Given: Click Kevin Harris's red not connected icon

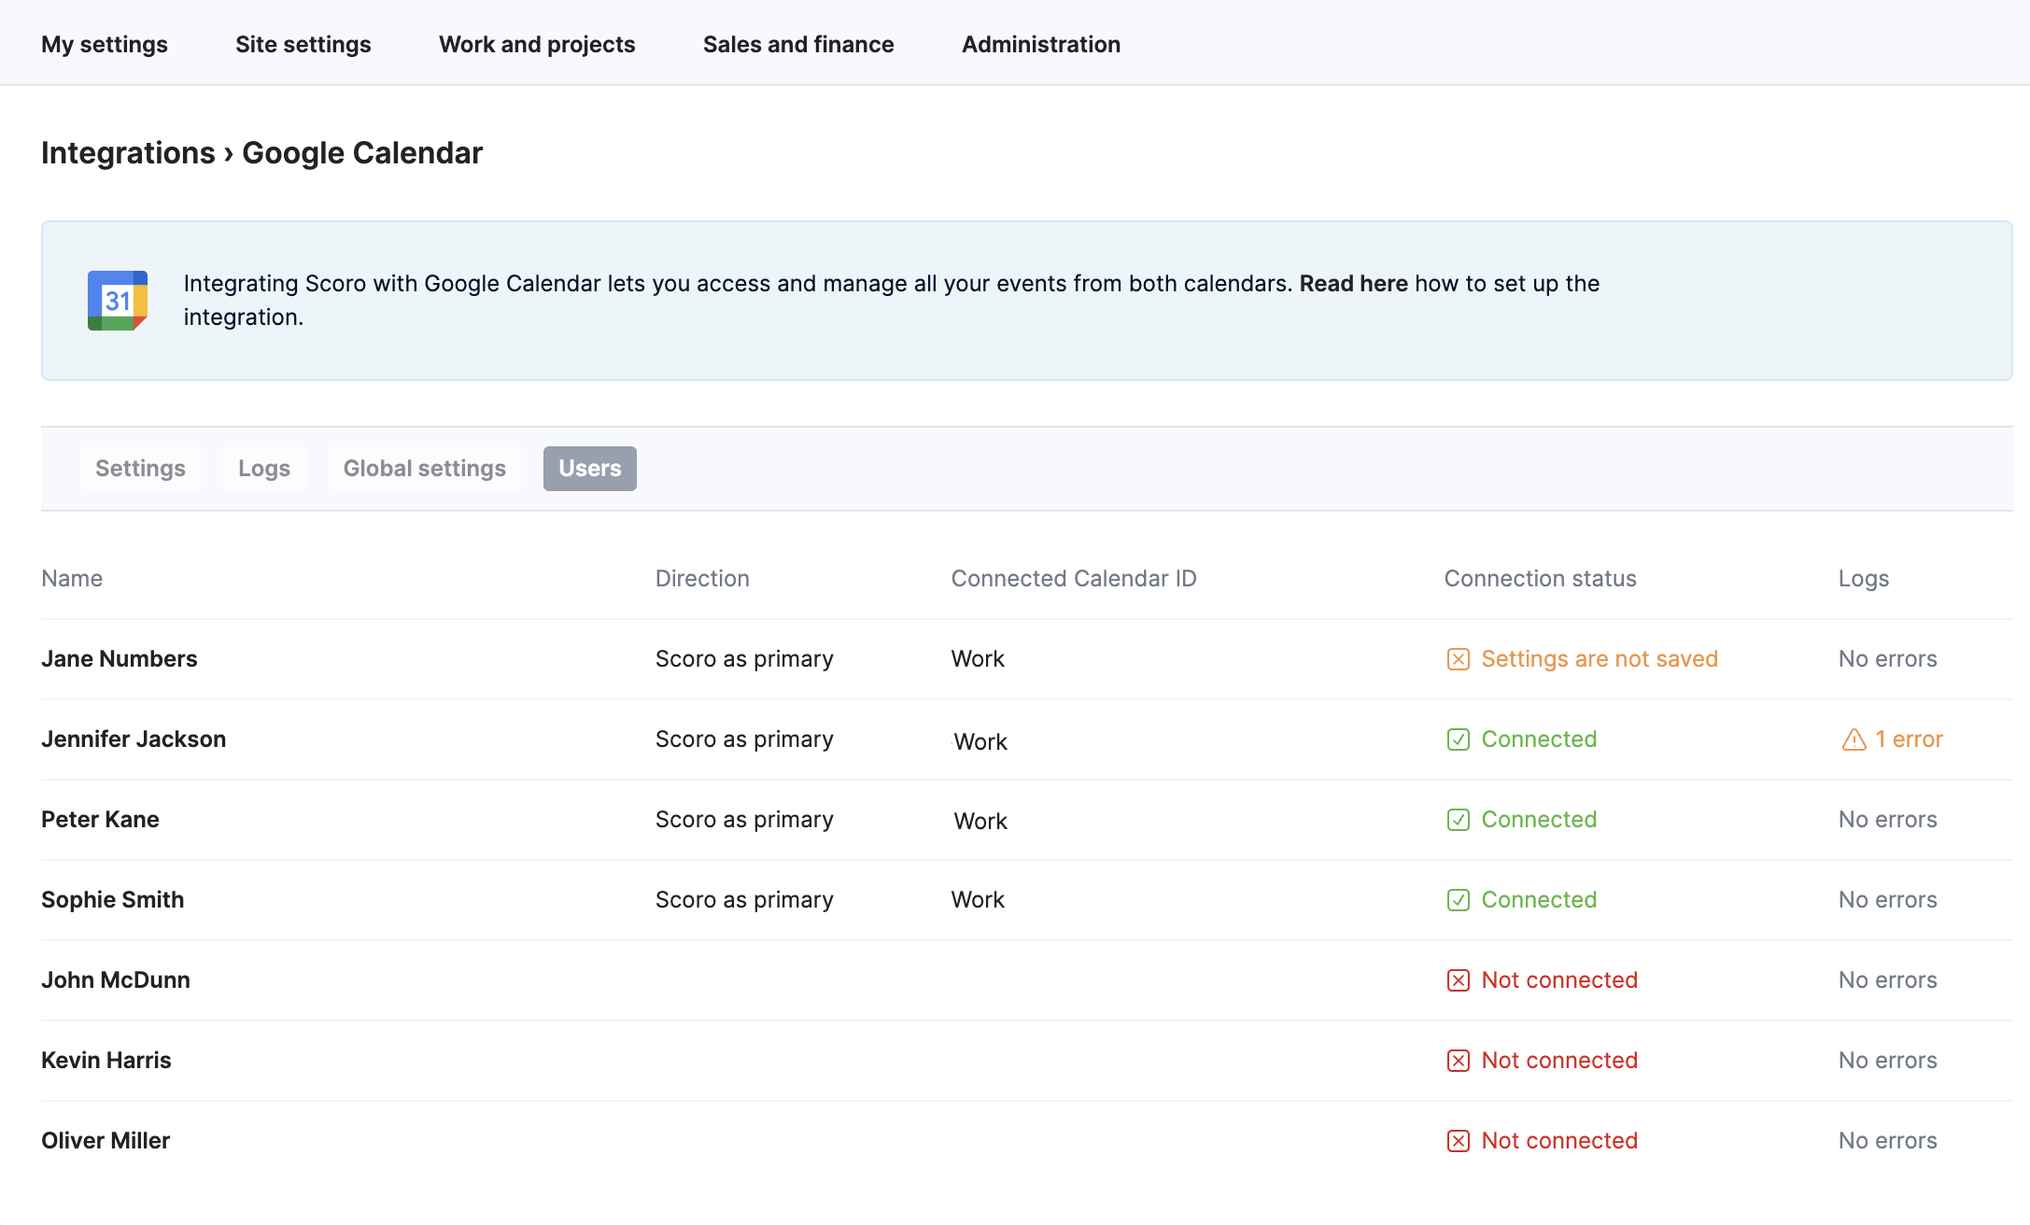Looking at the screenshot, I should [x=1458, y=1061].
